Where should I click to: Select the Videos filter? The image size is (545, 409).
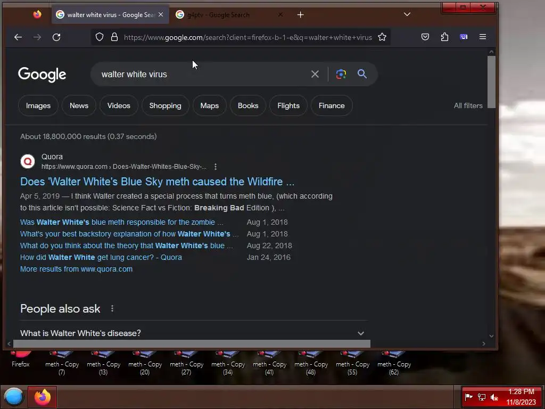click(x=119, y=106)
